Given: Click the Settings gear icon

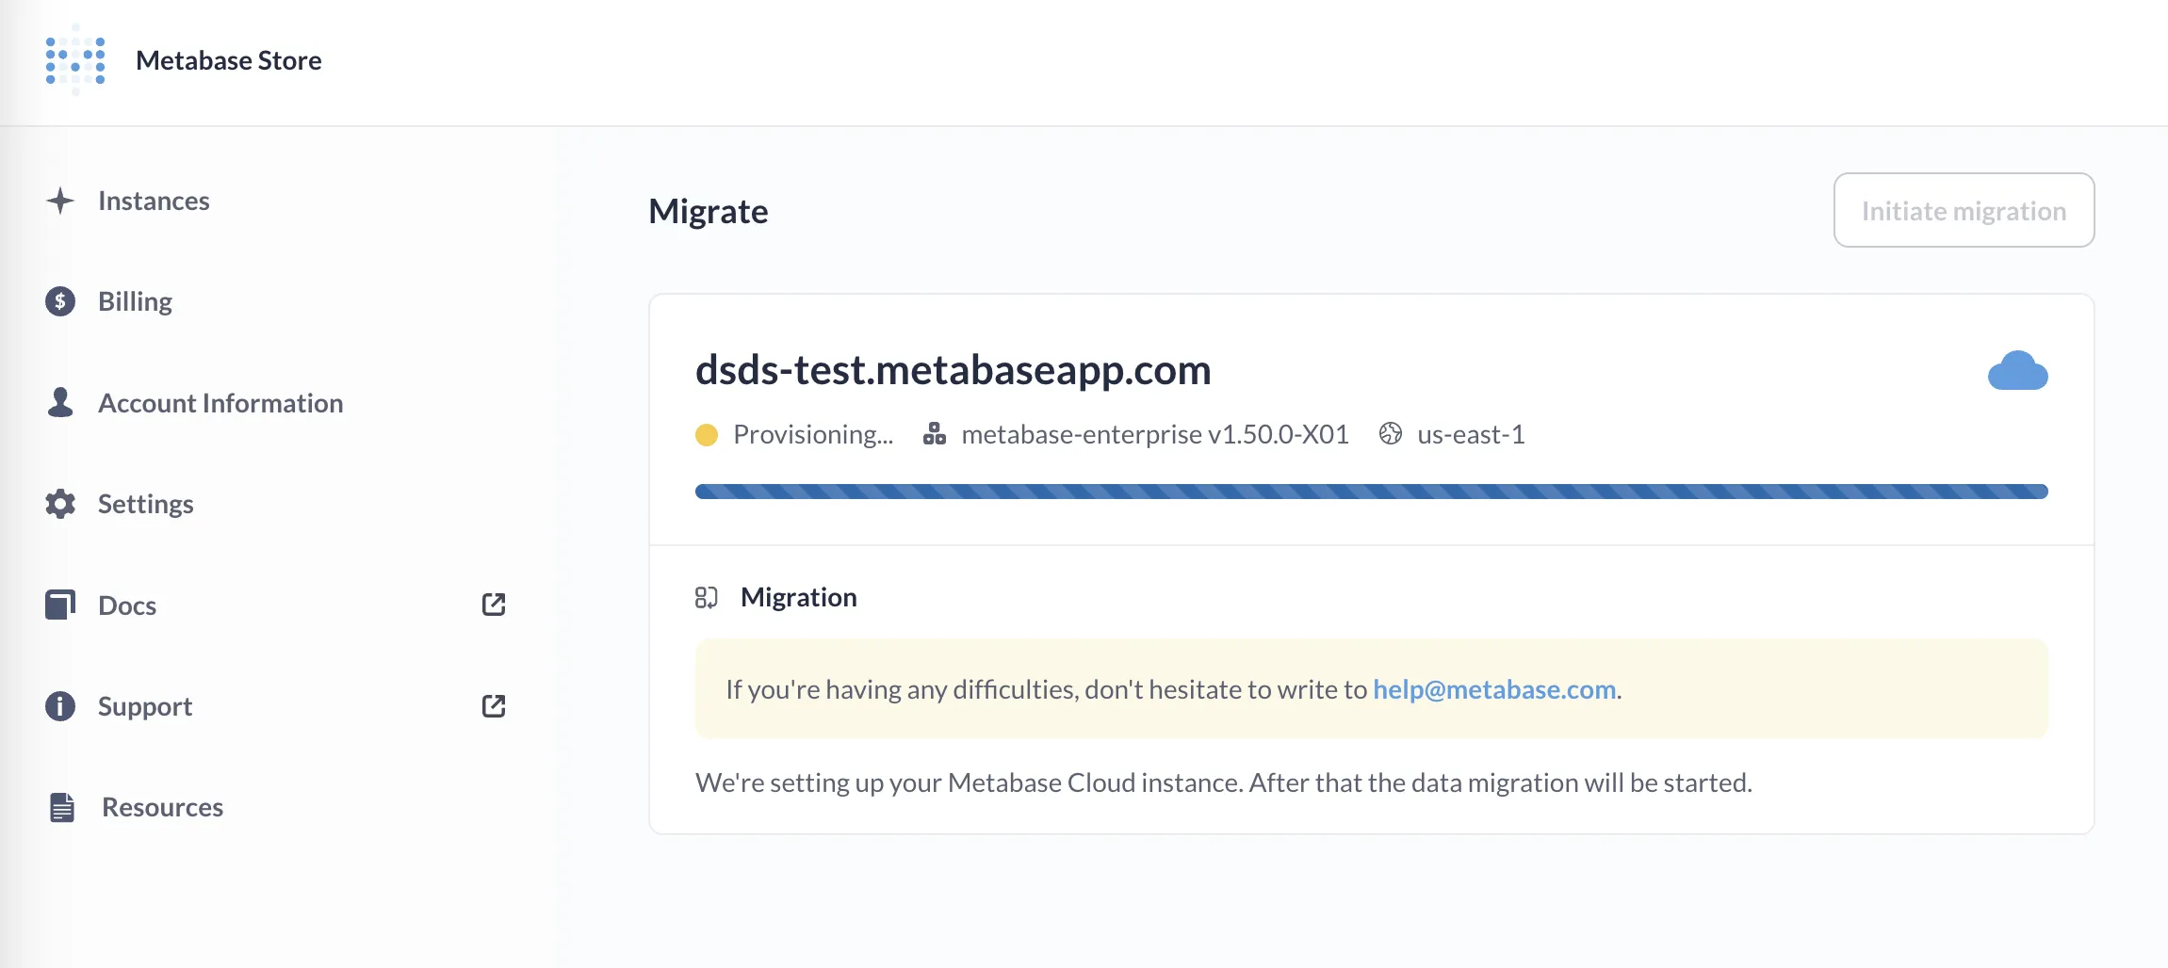Looking at the screenshot, I should 59,504.
